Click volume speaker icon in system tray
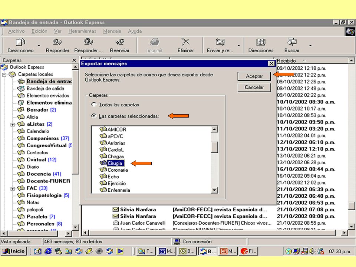This screenshot has width=356, height=267. pyautogui.click(x=312, y=251)
